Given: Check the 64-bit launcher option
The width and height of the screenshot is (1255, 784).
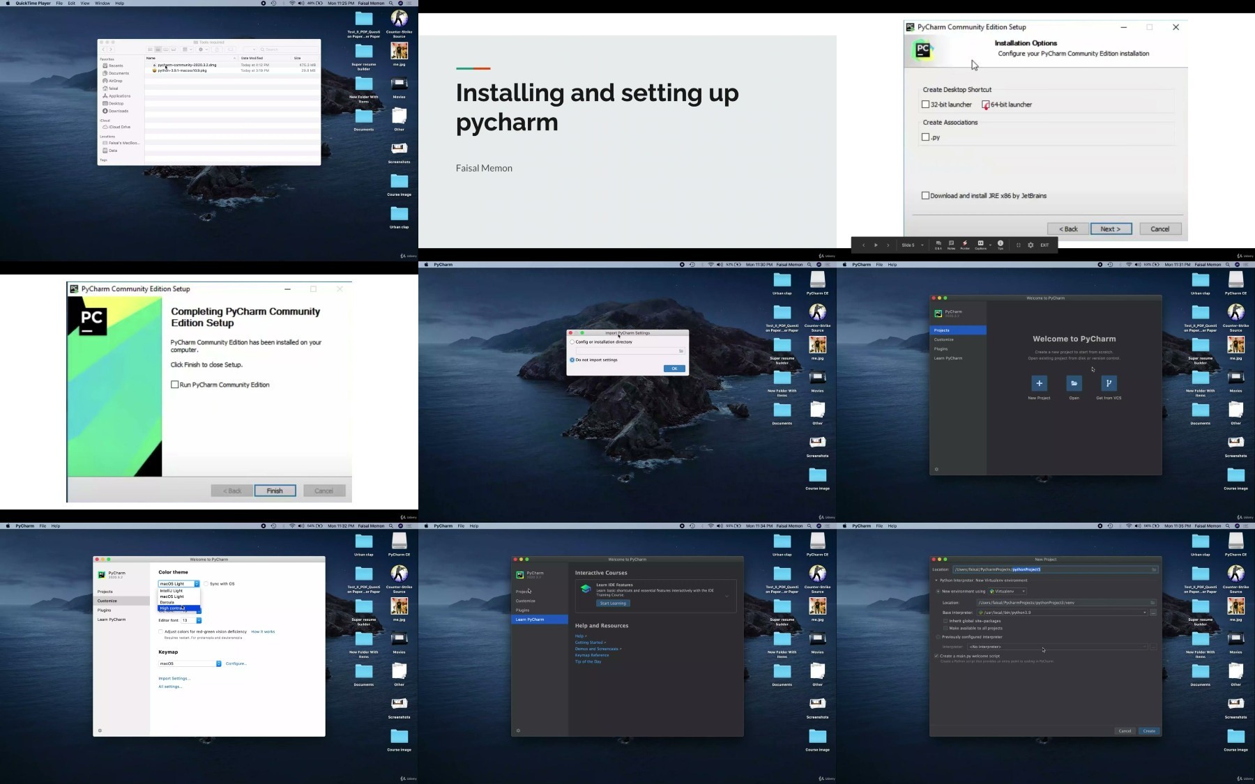Looking at the screenshot, I should (x=986, y=105).
